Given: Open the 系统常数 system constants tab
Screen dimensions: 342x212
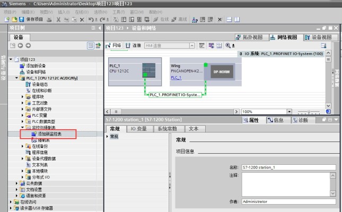Looking at the screenshot, I should point(168,129).
